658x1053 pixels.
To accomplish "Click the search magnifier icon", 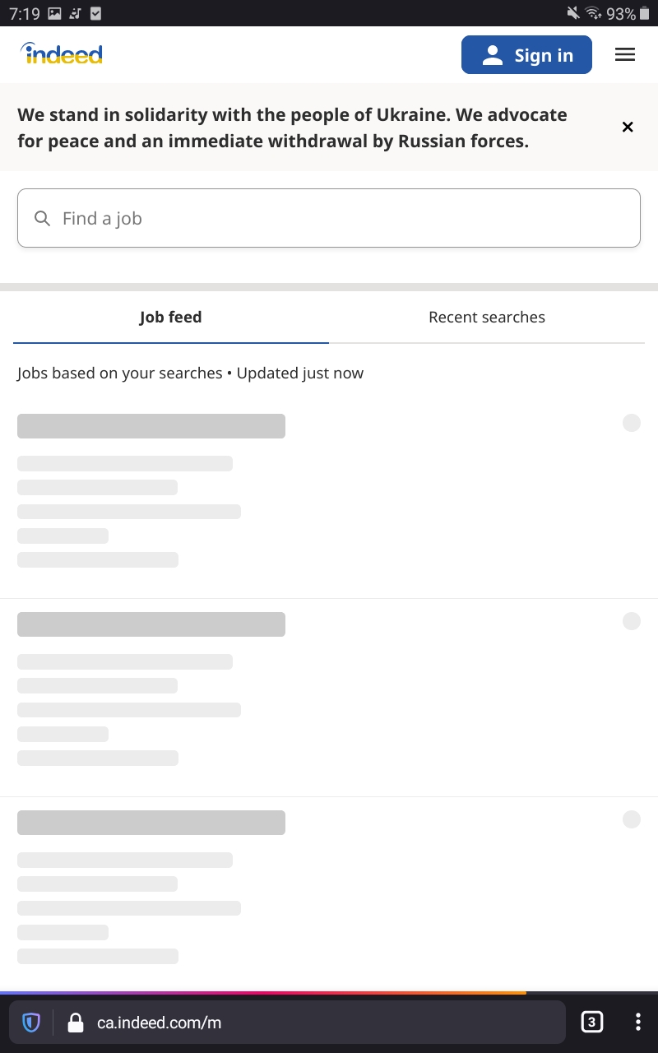I will pos(42,218).
